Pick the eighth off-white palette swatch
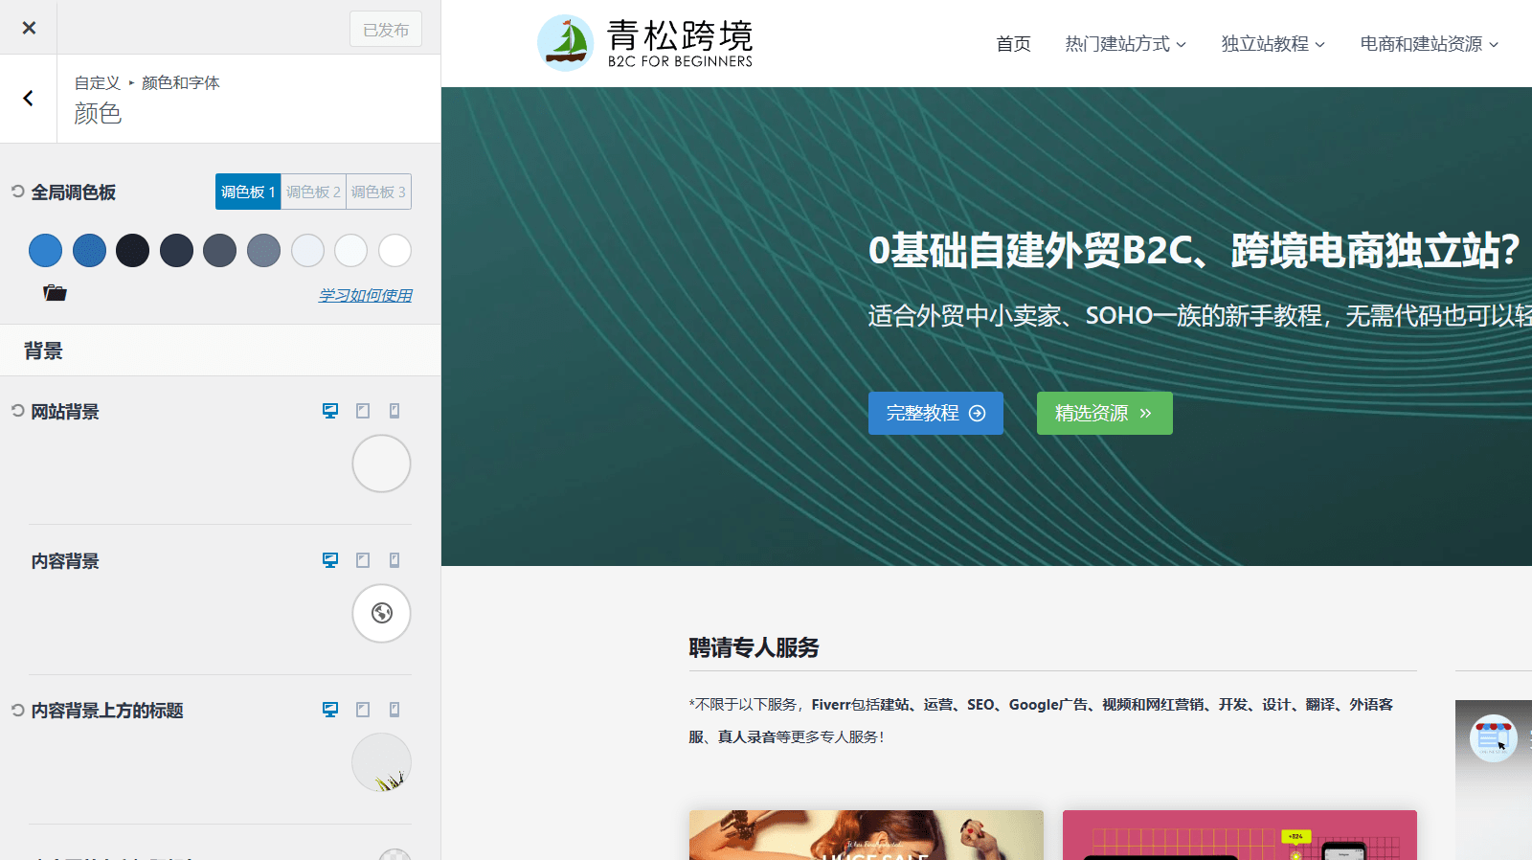Image resolution: width=1532 pixels, height=860 pixels. pos(350,250)
